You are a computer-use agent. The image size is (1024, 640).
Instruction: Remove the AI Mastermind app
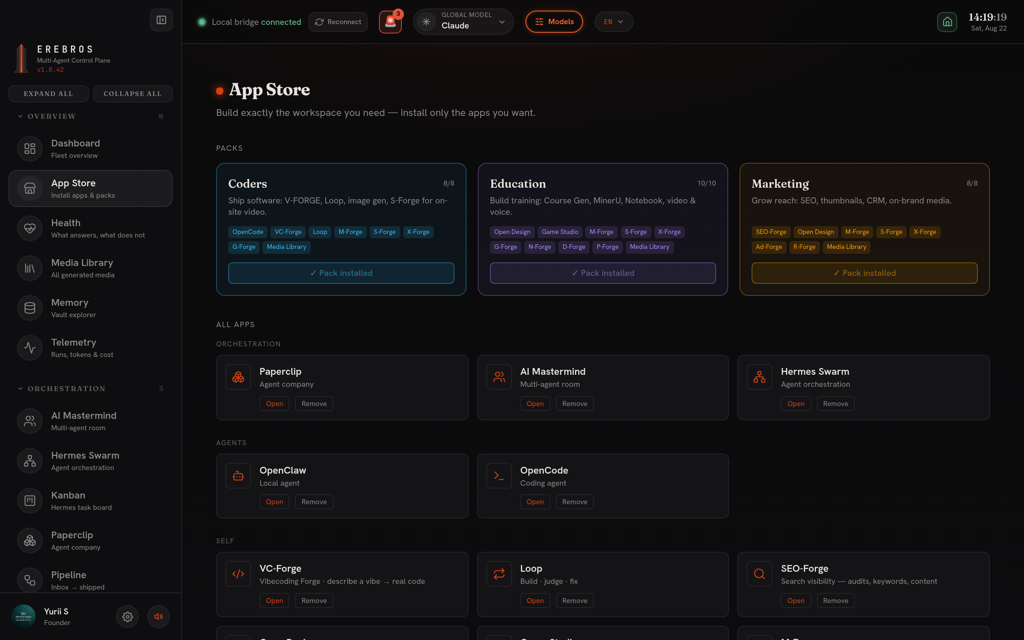pyautogui.click(x=575, y=404)
